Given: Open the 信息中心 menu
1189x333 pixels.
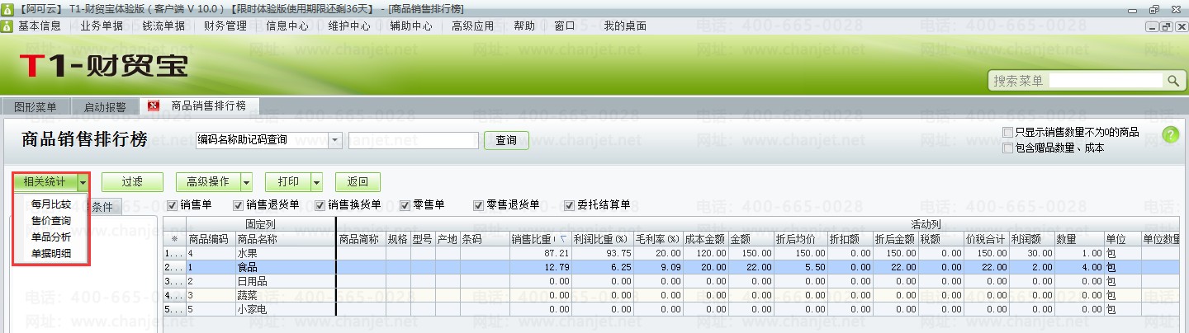Looking at the screenshot, I should click(287, 26).
